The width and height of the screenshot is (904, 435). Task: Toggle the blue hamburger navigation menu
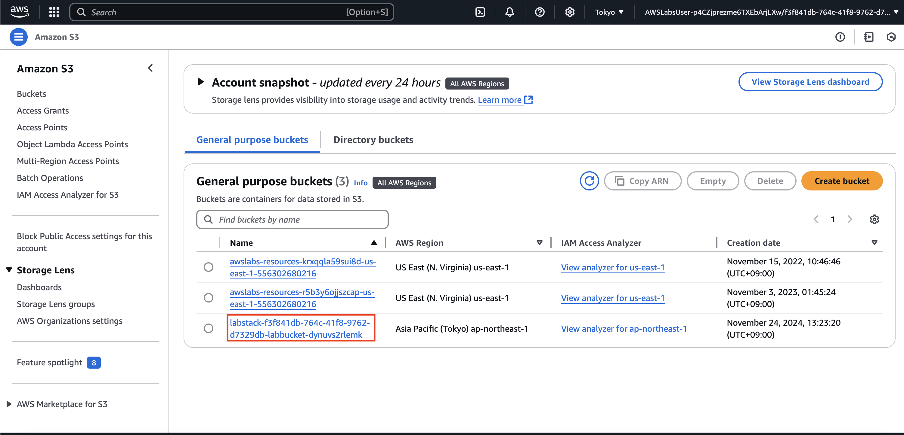(19, 37)
